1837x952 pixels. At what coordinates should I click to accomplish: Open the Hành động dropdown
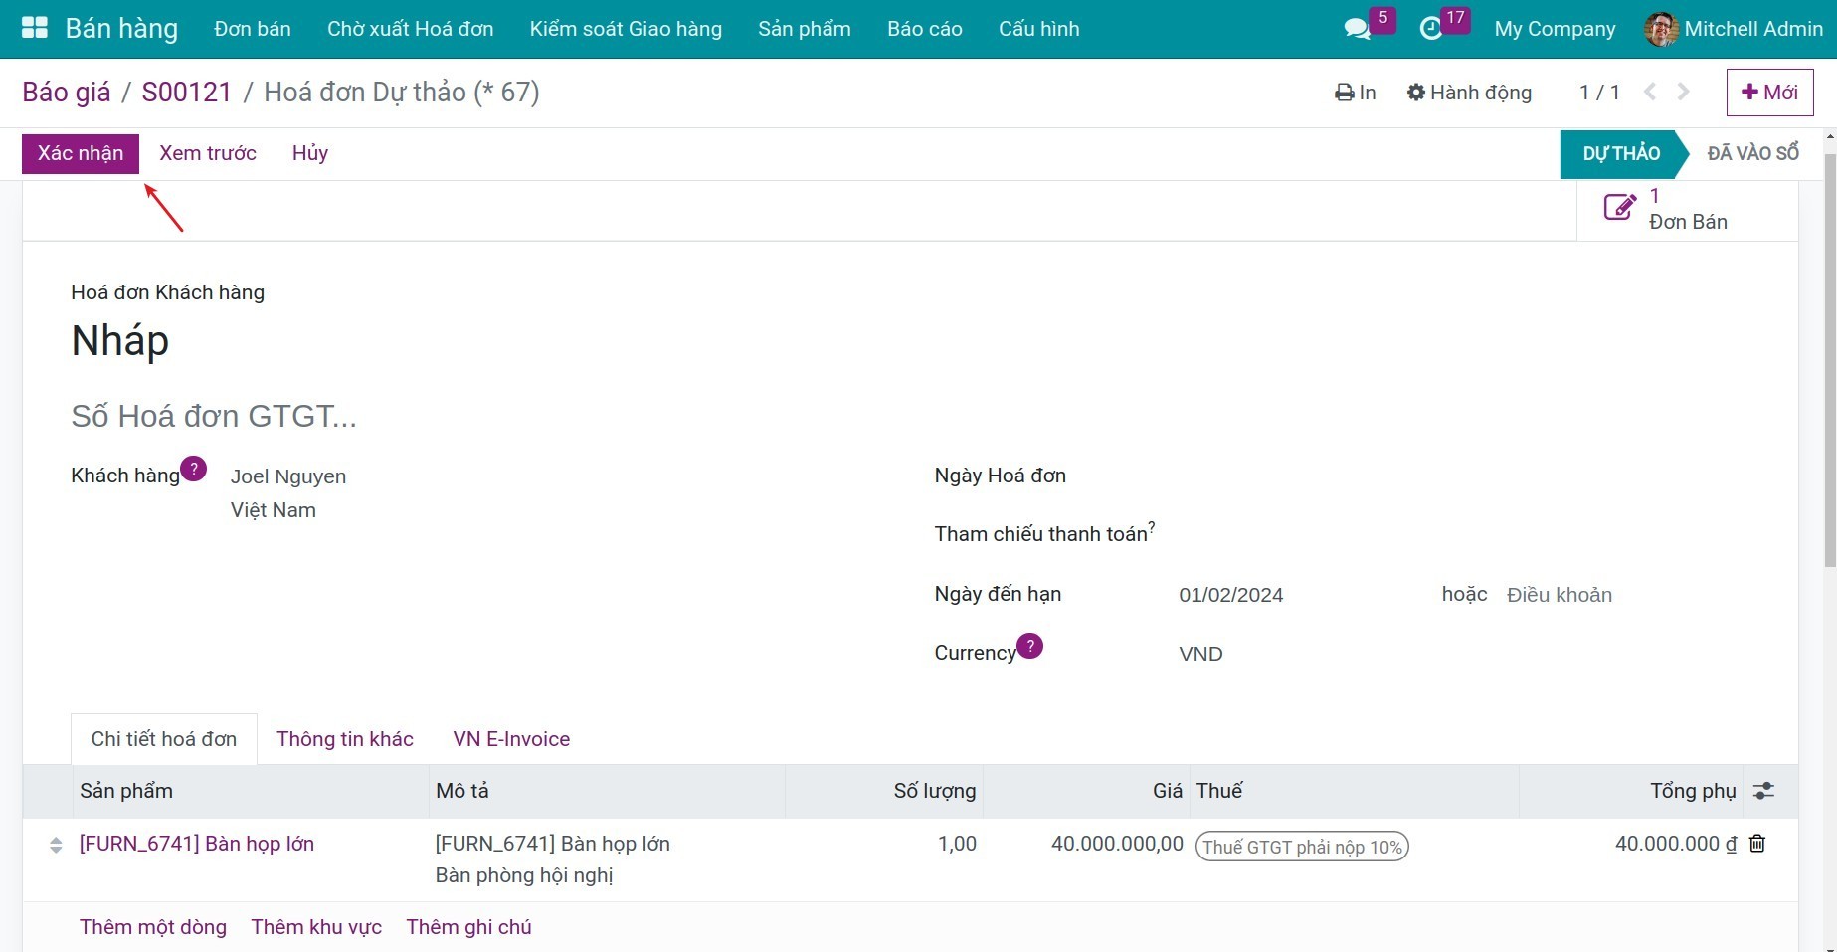pos(1469,93)
